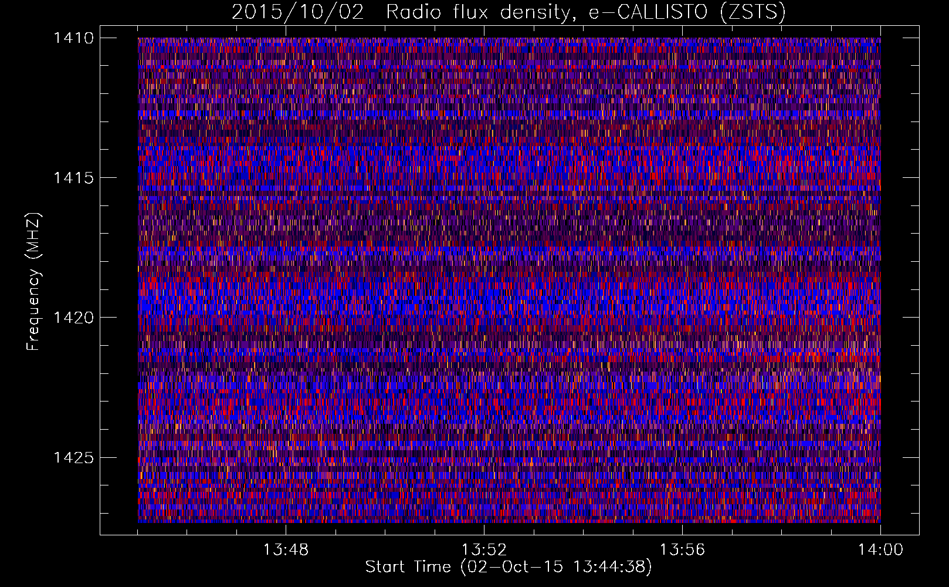Click the 14:00 time axis label
This screenshot has height=587, width=949.
[880, 550]
